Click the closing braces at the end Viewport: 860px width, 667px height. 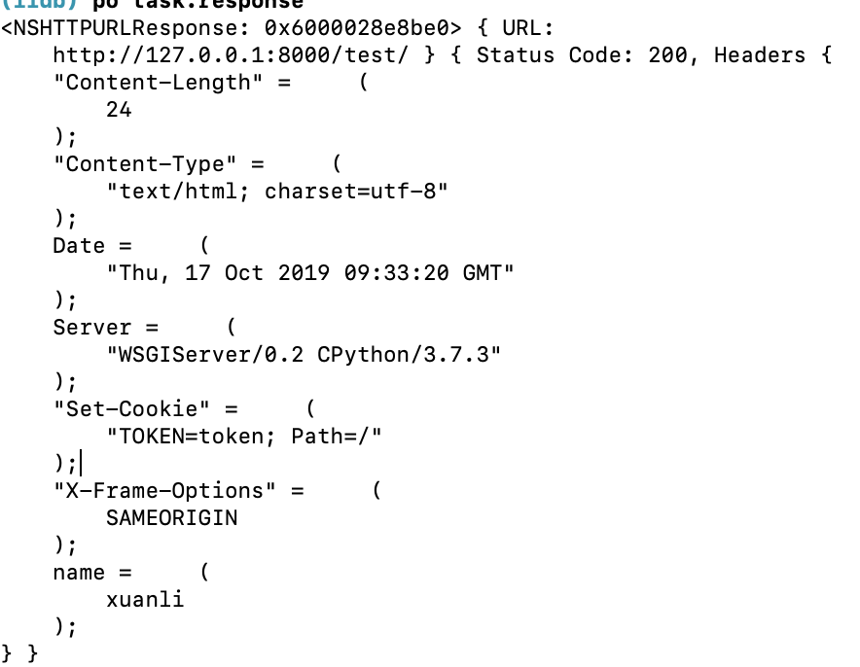pos(19,653)
